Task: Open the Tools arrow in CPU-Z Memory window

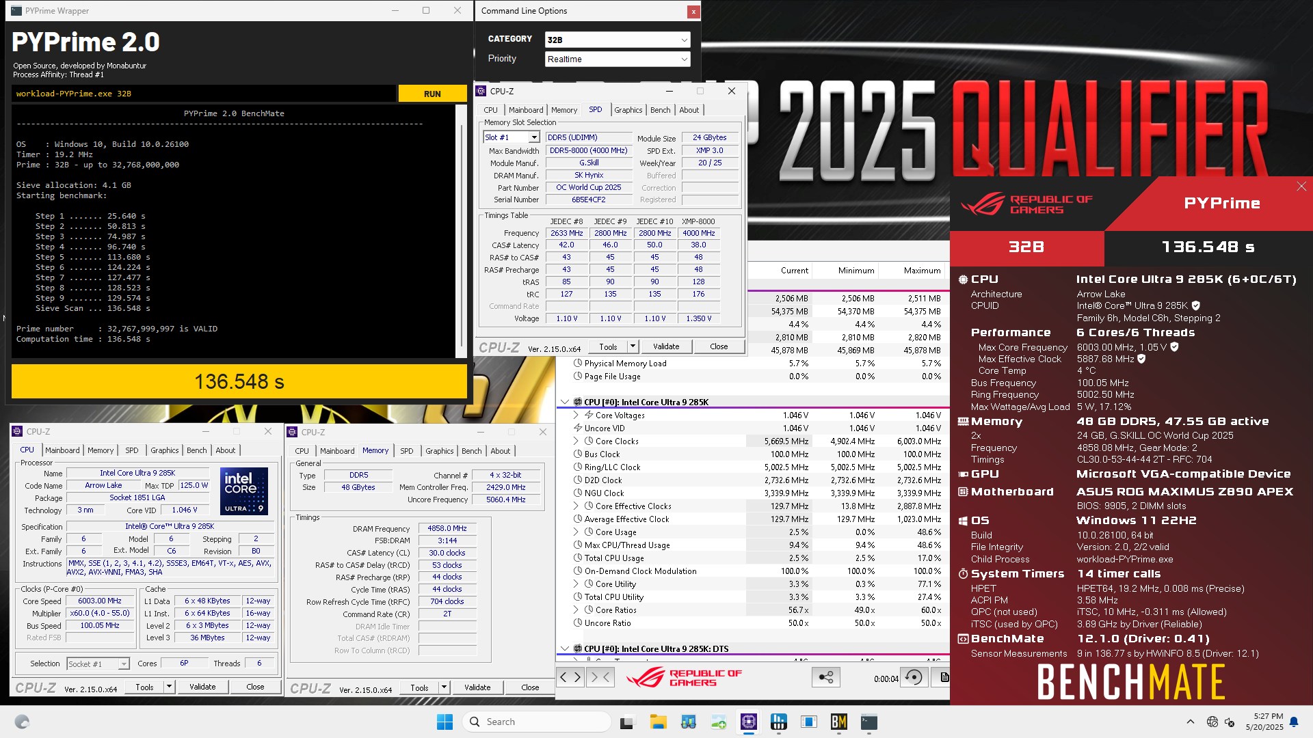Action: (444, 687)
